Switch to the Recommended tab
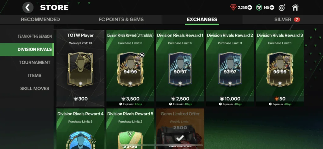Image resolution: width=323 pixels, height=149 pixels. (40, 20)
